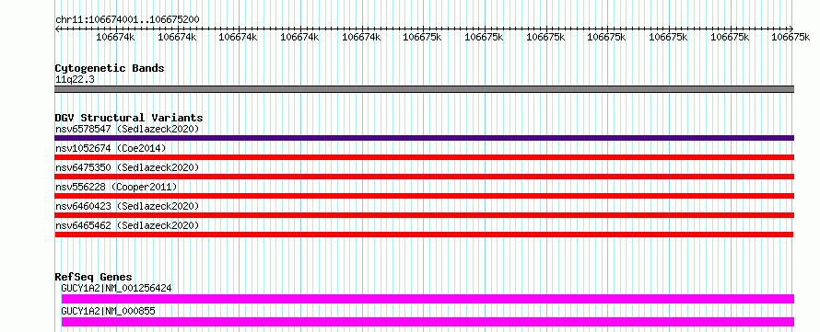Click the nsv556228 (Cooper2011) variant label

116,187
